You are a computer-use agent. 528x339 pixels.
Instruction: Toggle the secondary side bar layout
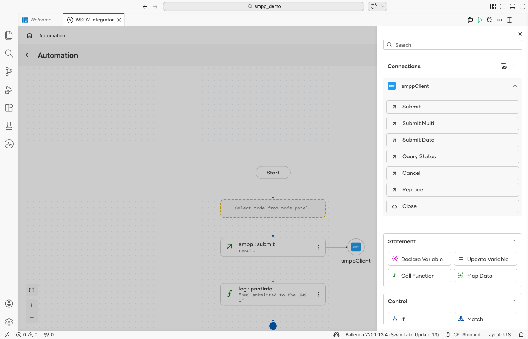(522, 6)
